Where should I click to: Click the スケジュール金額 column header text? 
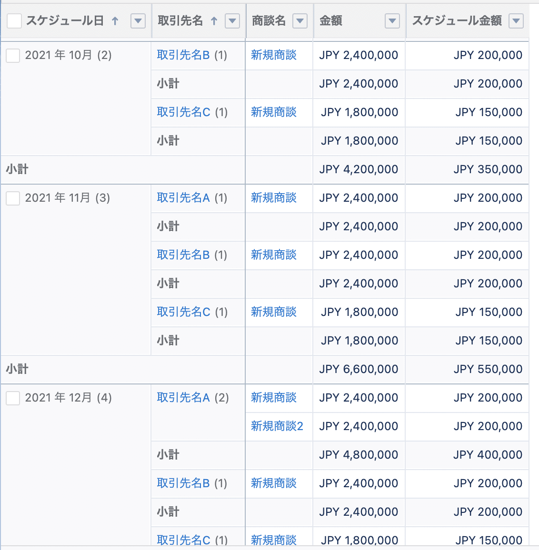coord(457,20)
